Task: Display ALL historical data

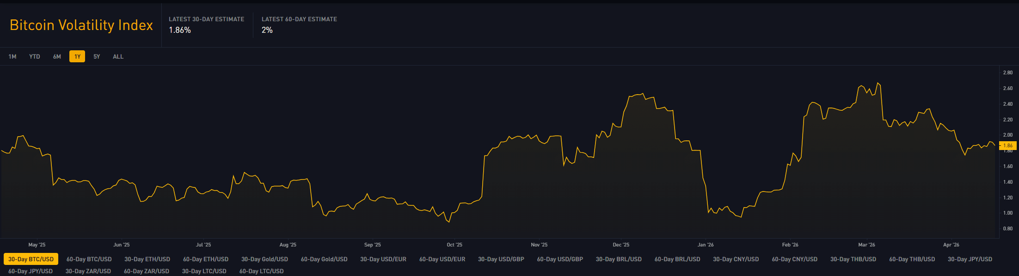Action: coord(118,57)
